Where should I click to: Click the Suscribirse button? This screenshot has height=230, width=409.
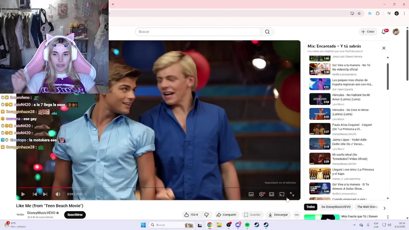[75, 215]
